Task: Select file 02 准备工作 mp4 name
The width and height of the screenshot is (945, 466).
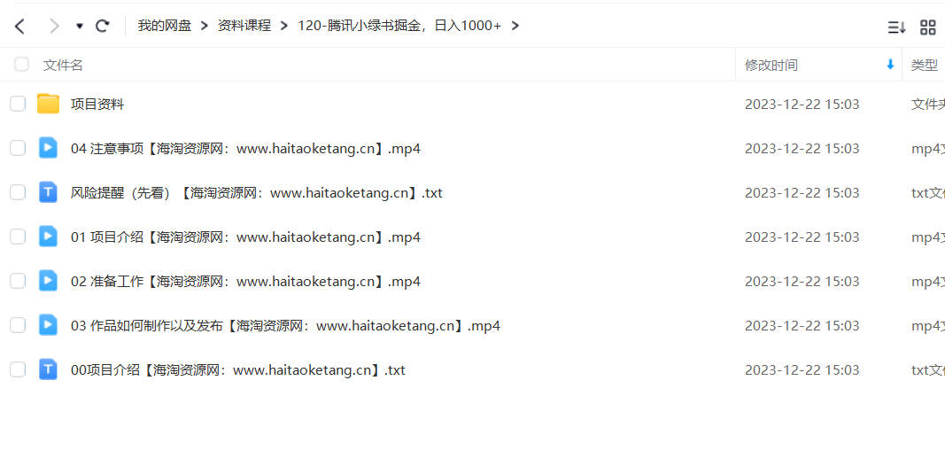Action: click(246, 282)
